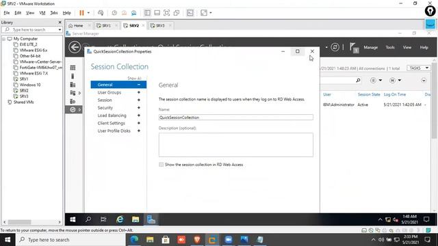Open the All Servers sidebar icon
Viewport: 438px width, 246px height.
tap(73, 85)
